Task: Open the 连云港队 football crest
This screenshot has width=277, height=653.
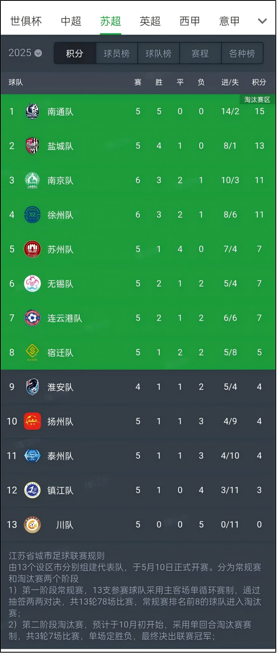Action: pos(32,318)
